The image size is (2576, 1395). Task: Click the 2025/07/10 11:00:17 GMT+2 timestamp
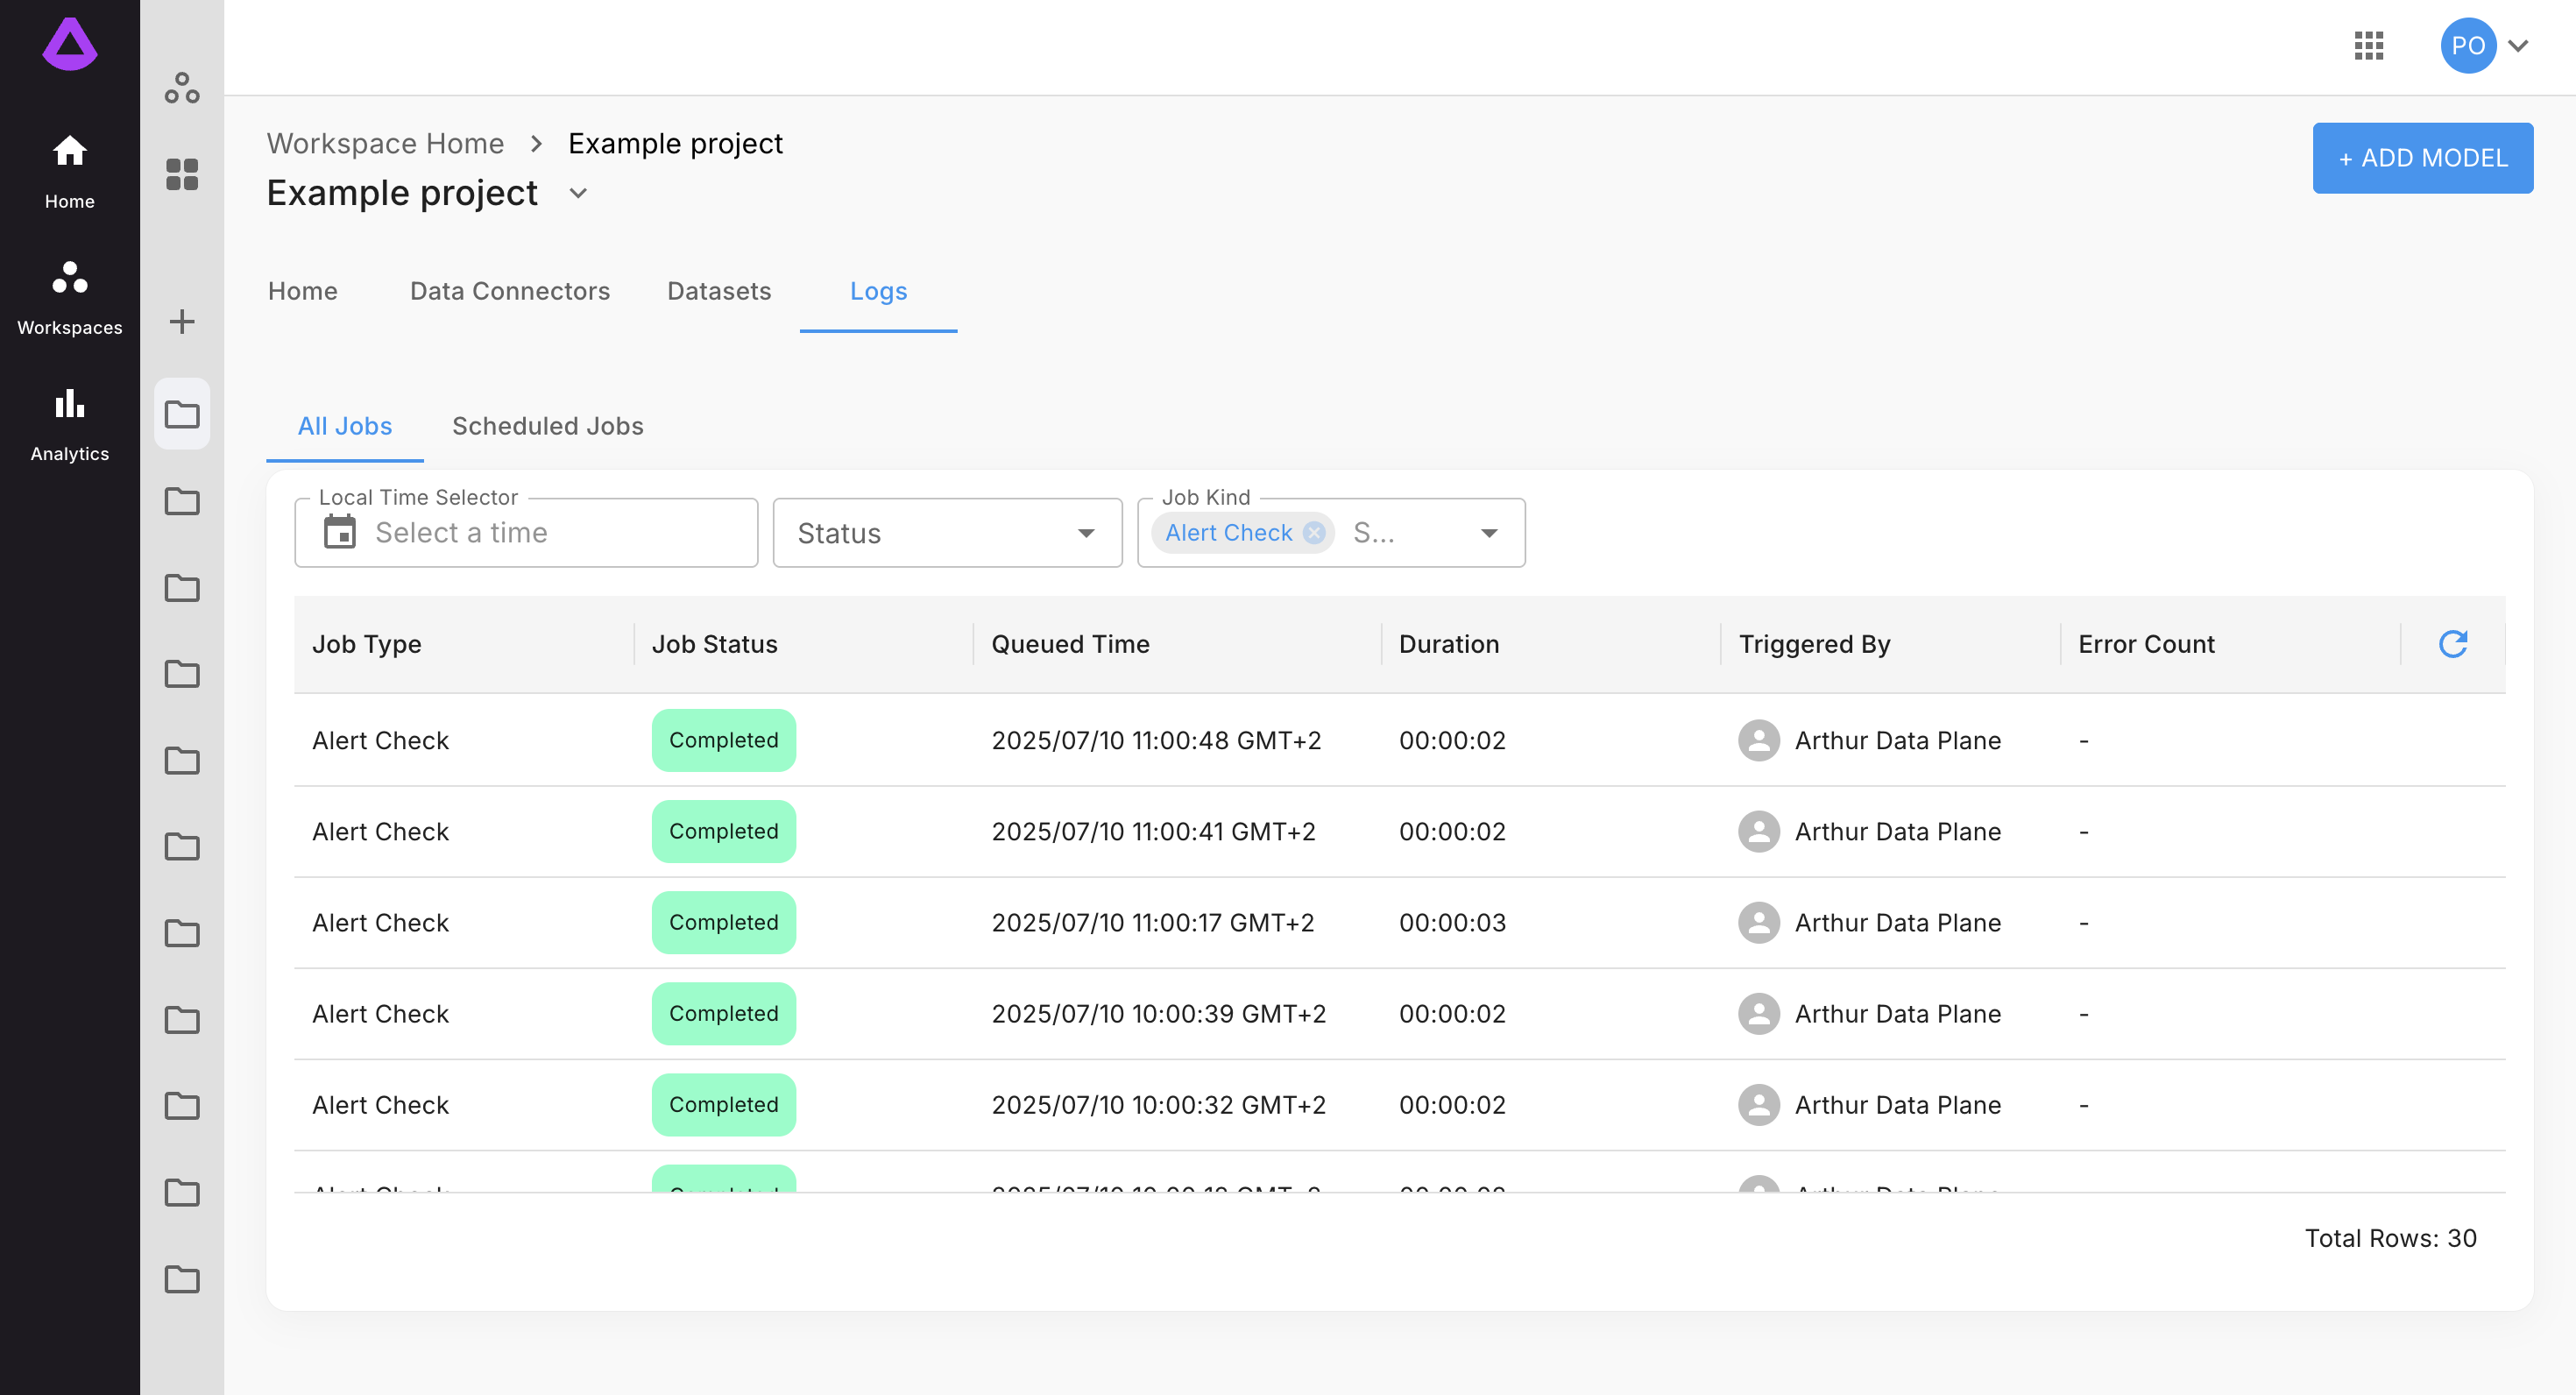[x=1152, y=922]
